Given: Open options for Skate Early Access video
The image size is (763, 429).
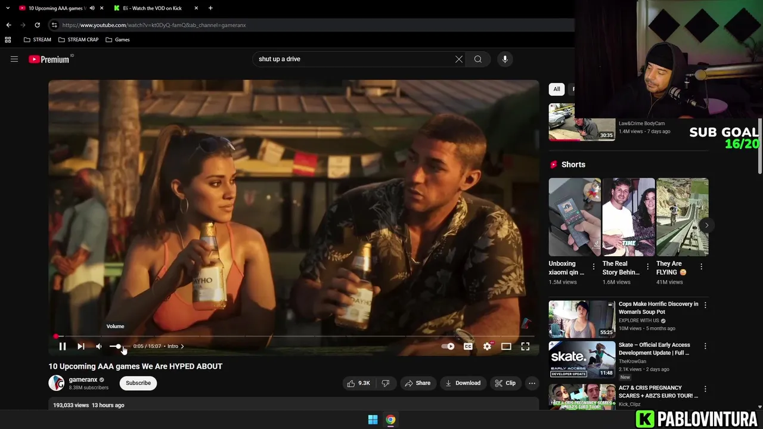Looking at the screenshot, I should point(705,346).
